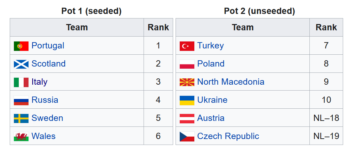Click the Ukraine flag icon
This screenshot has width=356, height=154.
(187, 100)
